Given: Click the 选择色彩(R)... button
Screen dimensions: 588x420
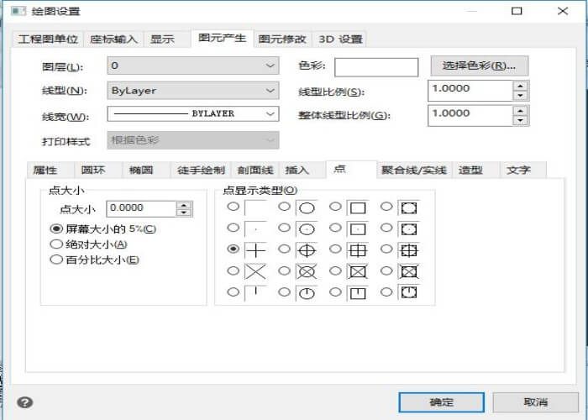Looking at the screenshot, I should tap(480, 66).
